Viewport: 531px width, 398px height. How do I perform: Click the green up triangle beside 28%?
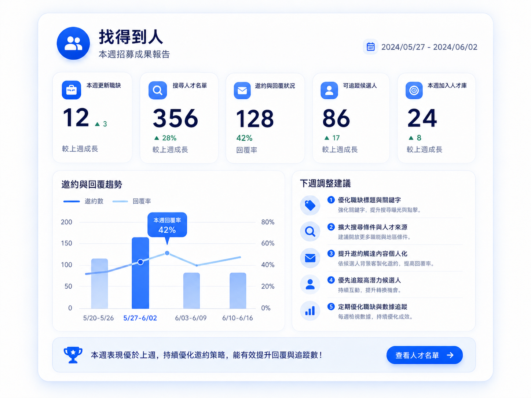[157, 138]
